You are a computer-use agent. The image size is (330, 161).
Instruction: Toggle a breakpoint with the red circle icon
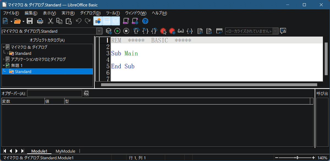click(163, 31)
